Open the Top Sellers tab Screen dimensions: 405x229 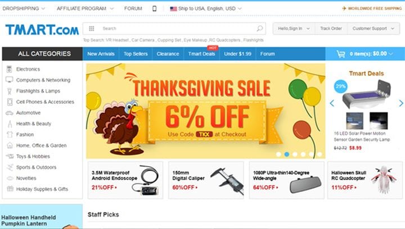coord(136,54)
